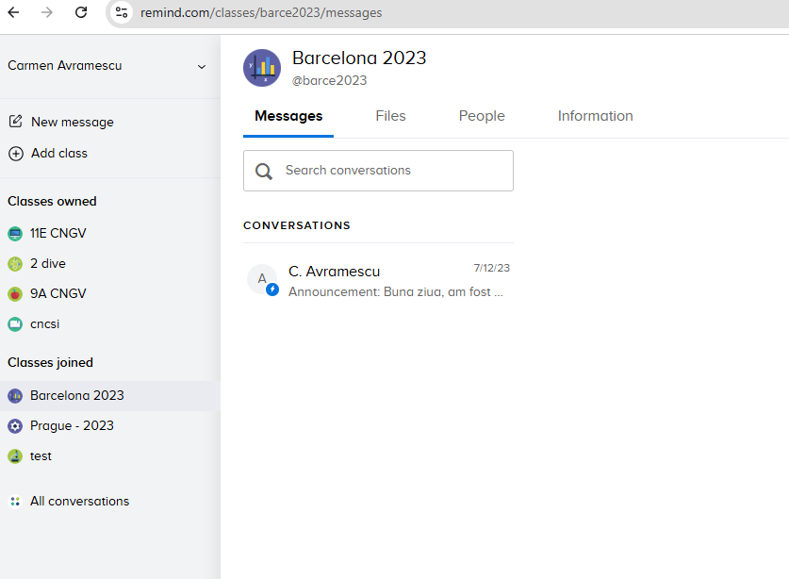Click the New message compose icon
Image resolution: width=789 pixels, height=579 pixels.
[x=15, y=122]
